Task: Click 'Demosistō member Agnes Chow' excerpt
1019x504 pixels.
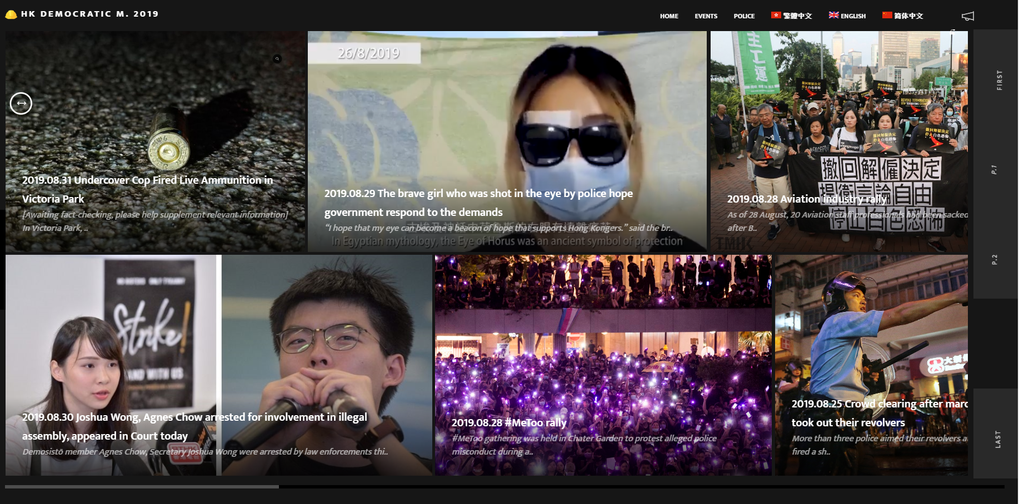Action: tap(205, 451)
